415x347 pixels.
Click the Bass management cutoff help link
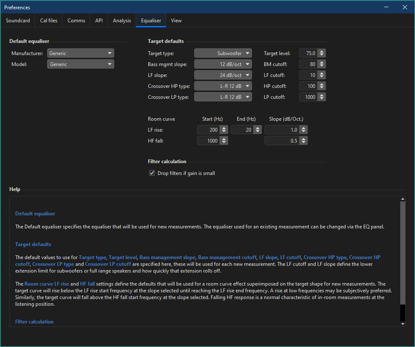(x=227, y=257)
